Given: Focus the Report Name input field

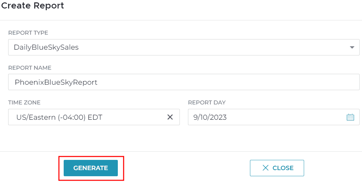Looking at the screenshot, I should point(184,82).
